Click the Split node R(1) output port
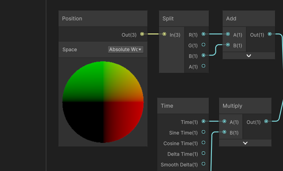 coord(203,34)
